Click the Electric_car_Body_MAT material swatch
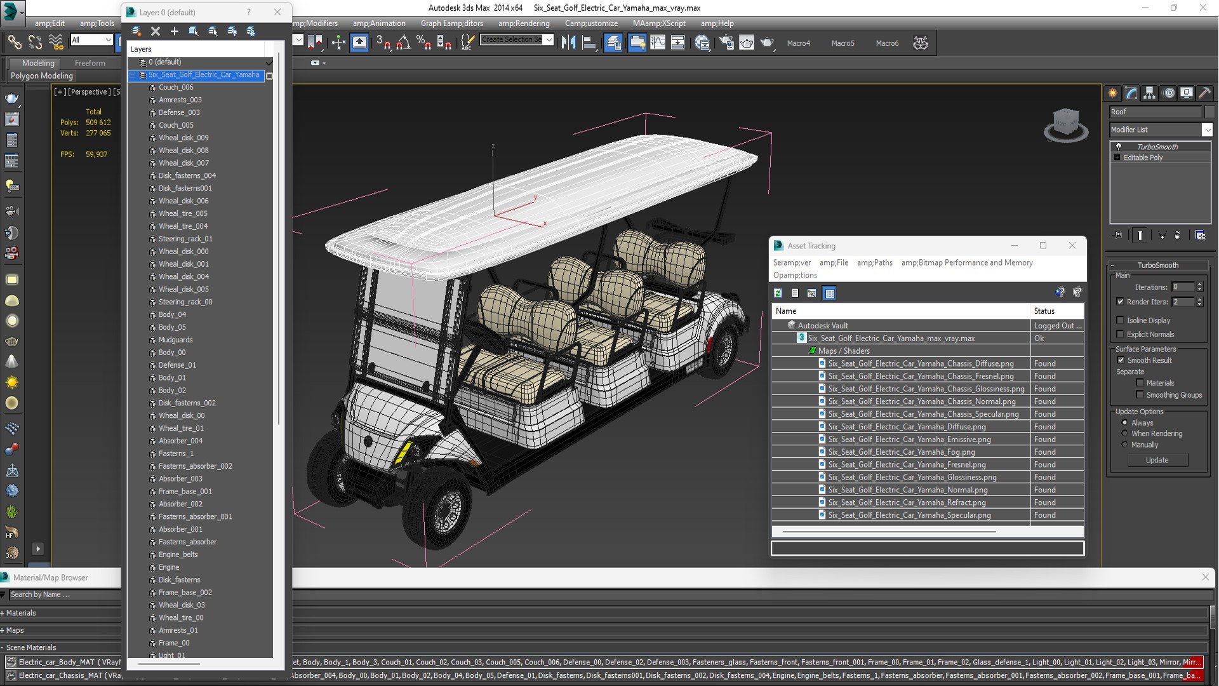 (x=11, y=662)
